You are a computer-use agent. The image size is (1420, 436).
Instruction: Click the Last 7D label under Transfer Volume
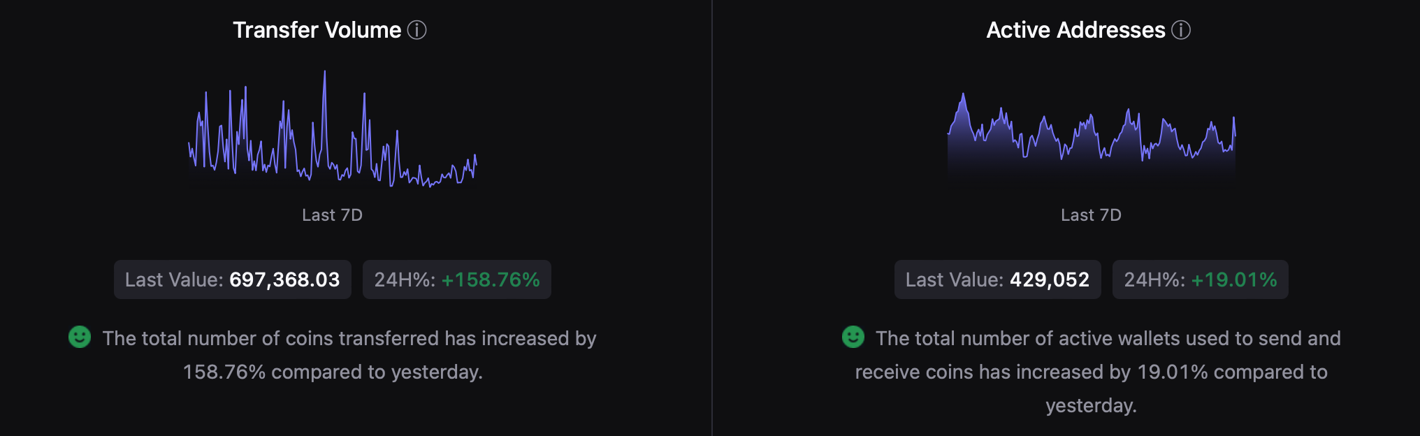click(332, 215)
